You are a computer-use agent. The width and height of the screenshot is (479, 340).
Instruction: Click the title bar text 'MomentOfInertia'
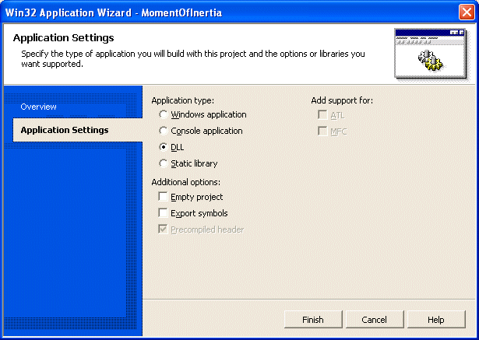pos(181,12)
